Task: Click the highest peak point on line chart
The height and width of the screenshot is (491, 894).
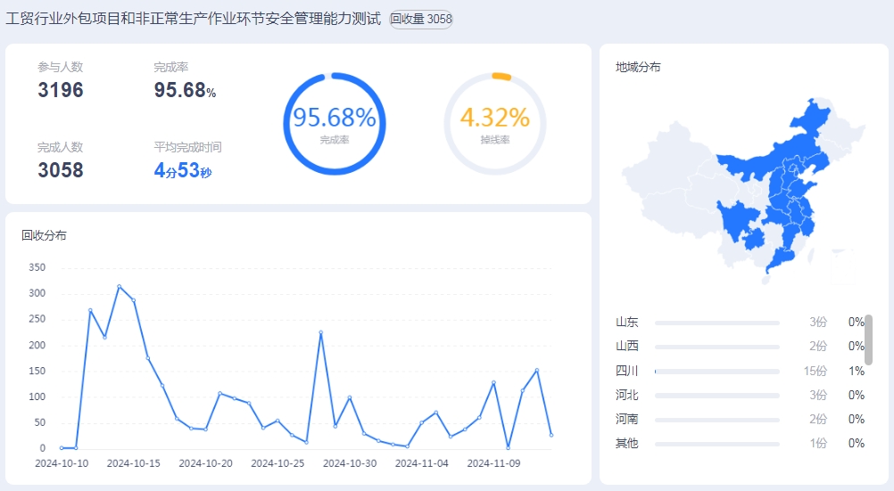Action: 119,286
